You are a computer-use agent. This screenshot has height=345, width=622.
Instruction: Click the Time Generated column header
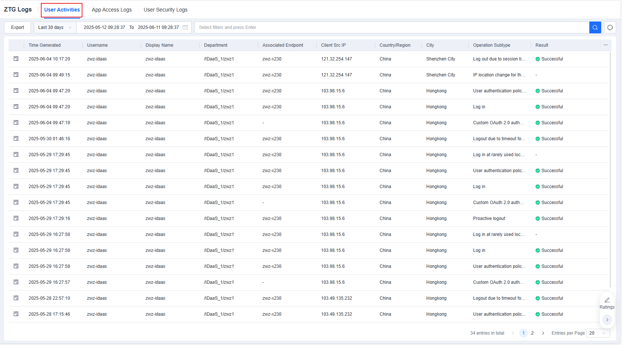(45, 45)
